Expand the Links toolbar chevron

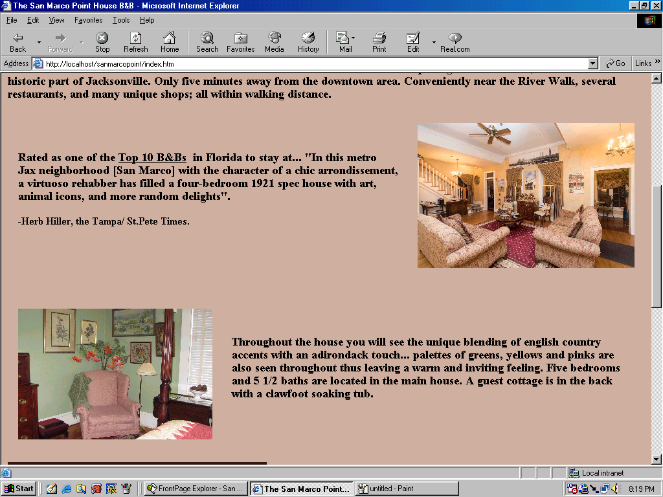[658, 61]
